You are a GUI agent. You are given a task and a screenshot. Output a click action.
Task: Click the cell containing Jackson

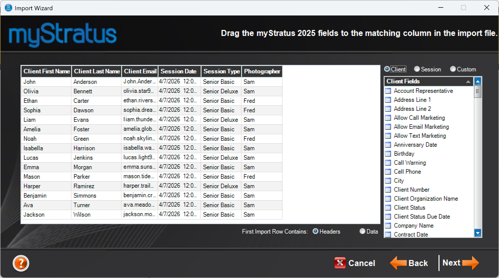coord(46,215)
